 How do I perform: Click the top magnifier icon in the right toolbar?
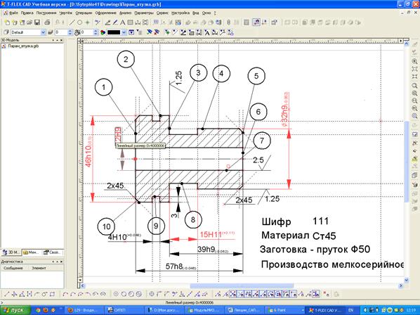click(414, 61)
